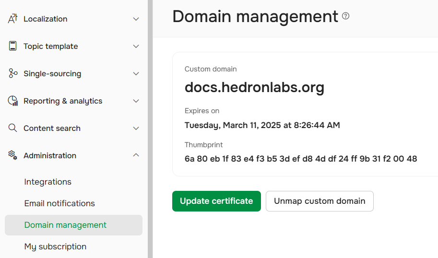
Task: Click the Expires on label
Action: pyautogui.click(x=202, y=111)
